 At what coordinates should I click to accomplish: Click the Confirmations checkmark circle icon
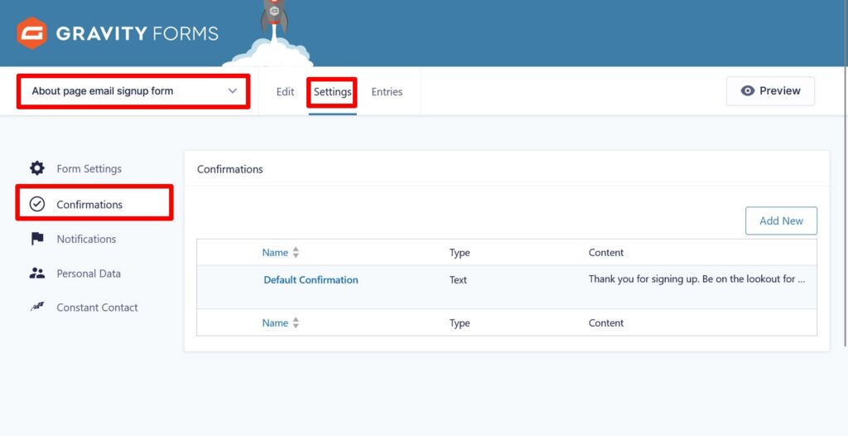(37, 204)
